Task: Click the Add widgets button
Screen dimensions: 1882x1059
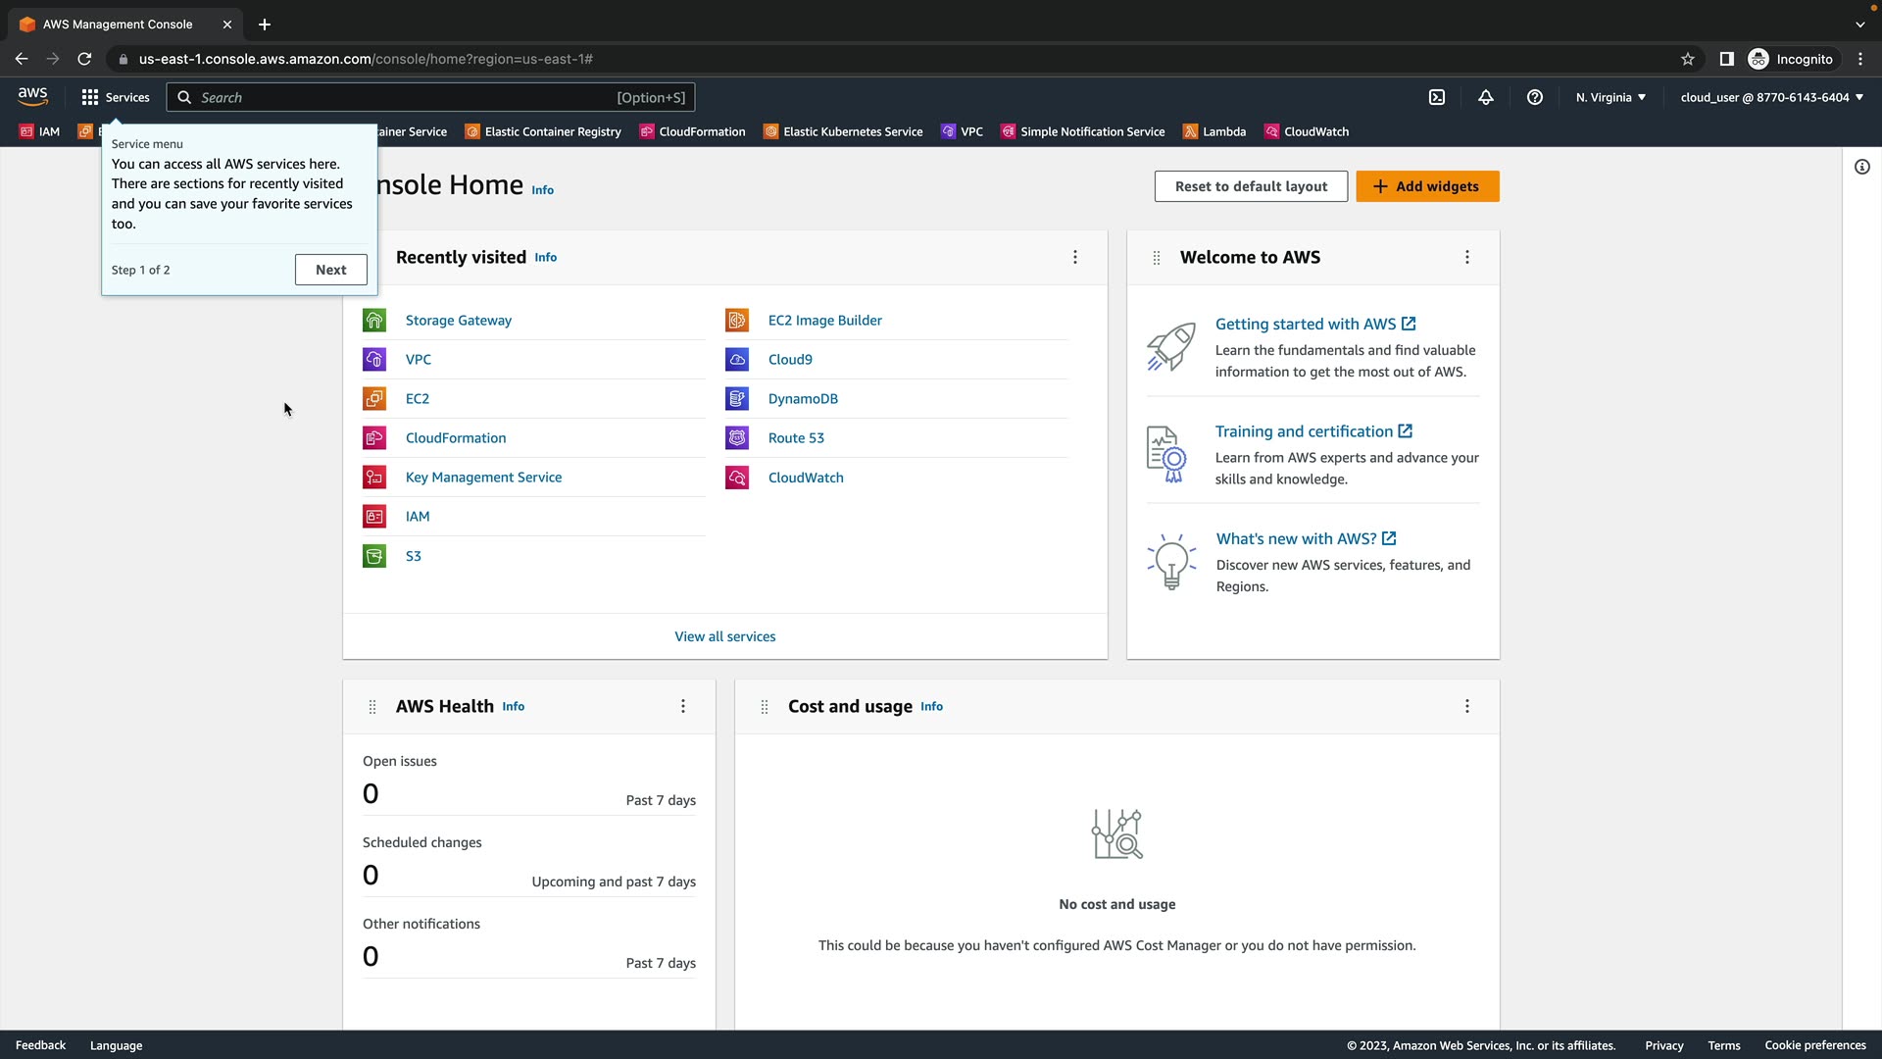Action: point(1427,186)
